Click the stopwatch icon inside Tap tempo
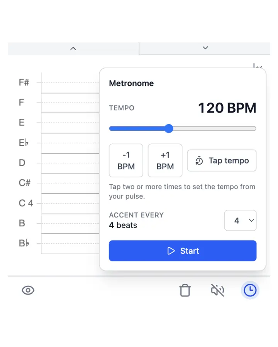 pos(199,161)
